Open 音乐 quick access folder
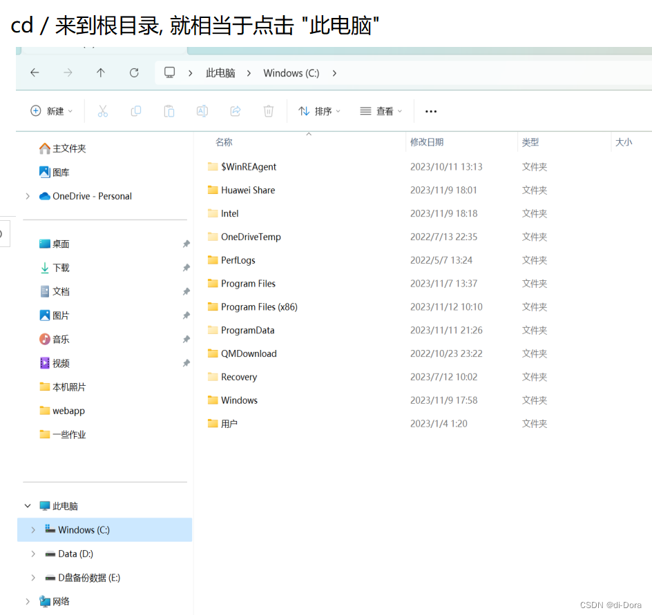Screen dimensions: 652x615 54,339
